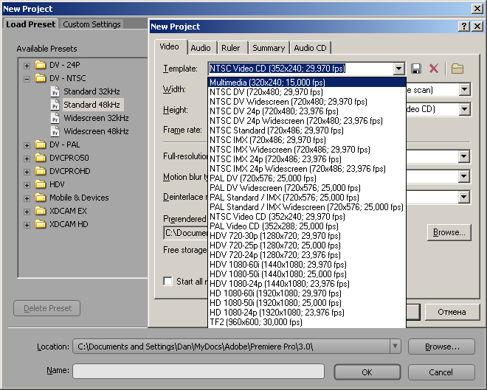Collapse the DV - NTSC preset folder
The width and height of the screenshot is (487, 390).
tap(27, 78)
